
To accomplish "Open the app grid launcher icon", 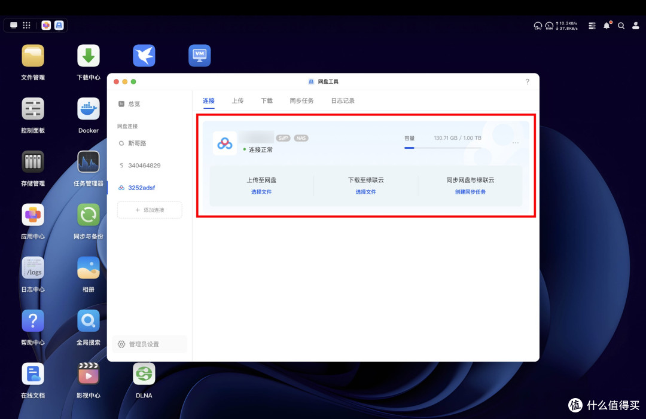I will click(x=26, y=26).
